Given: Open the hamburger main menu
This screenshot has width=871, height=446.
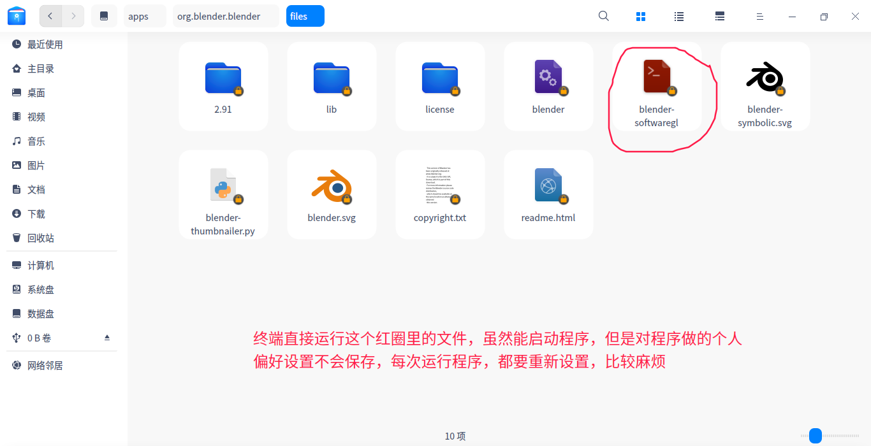Looking at the screenshot, I should [759, 17].
